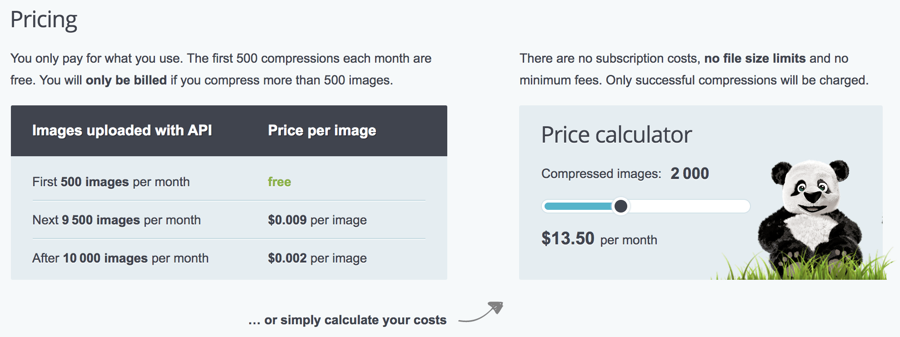The image size is (900, 337).
Task: Click the $0.002 per image price
Action: [x=317, y=258]
